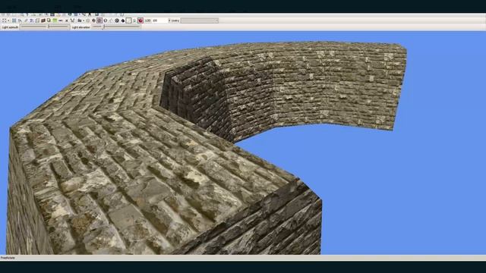Click the Light azimuth slider handle
This screenshot has width=486, height=273.
[x=49, y=27]
